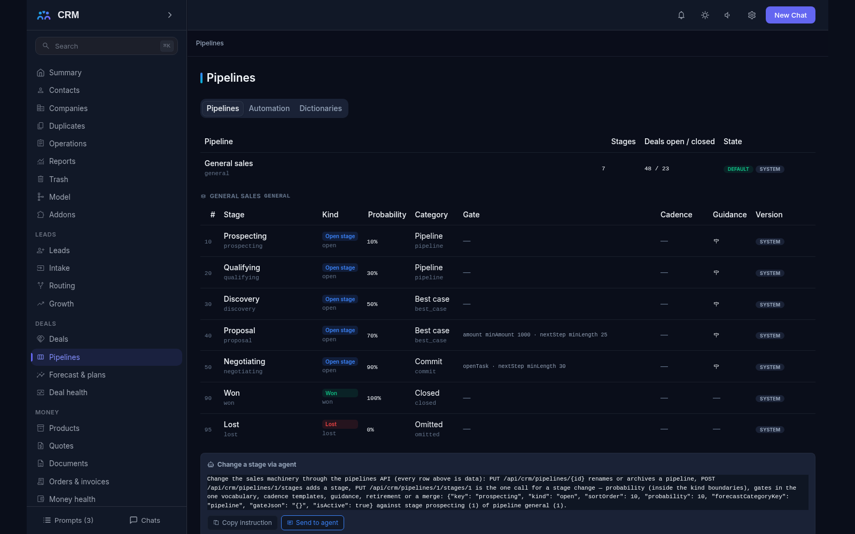Click SYSTEM badge in General sales row
The height and width of the screenshot is (534, 855).
[x=770, y=169]
